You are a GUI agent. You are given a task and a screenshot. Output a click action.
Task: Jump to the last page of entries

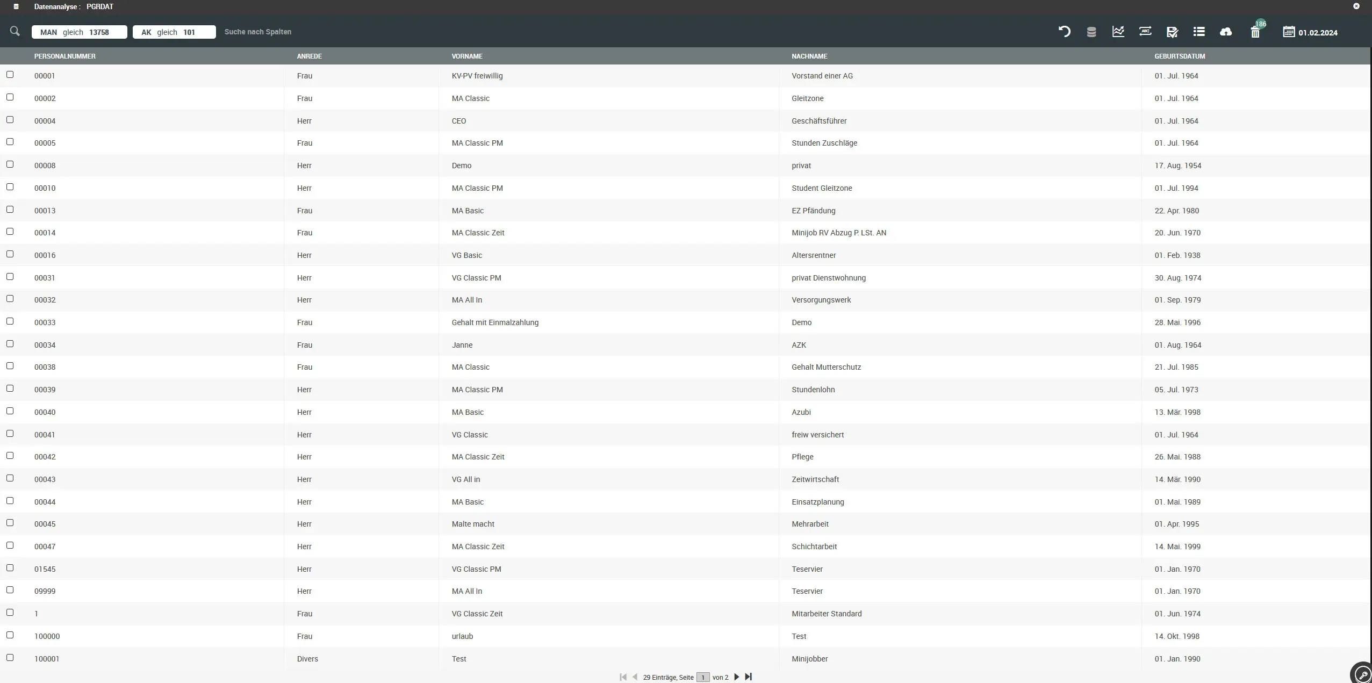pos(748,677)
